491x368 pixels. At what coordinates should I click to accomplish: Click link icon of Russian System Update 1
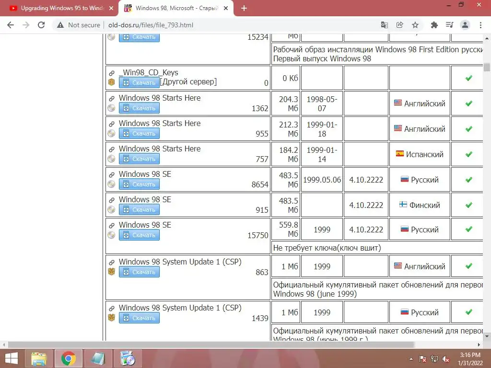tap(111, 309)
